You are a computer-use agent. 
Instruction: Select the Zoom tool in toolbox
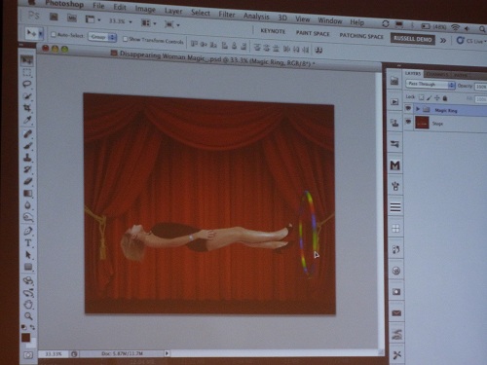(x=28, y=315)
